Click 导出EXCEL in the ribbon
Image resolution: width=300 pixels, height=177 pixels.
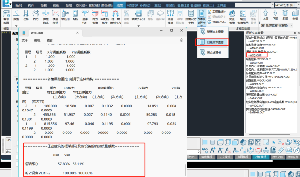point(217,22)
